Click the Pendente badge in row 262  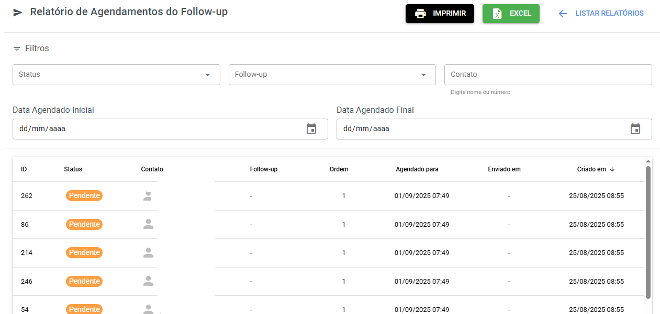pos(84,196)
